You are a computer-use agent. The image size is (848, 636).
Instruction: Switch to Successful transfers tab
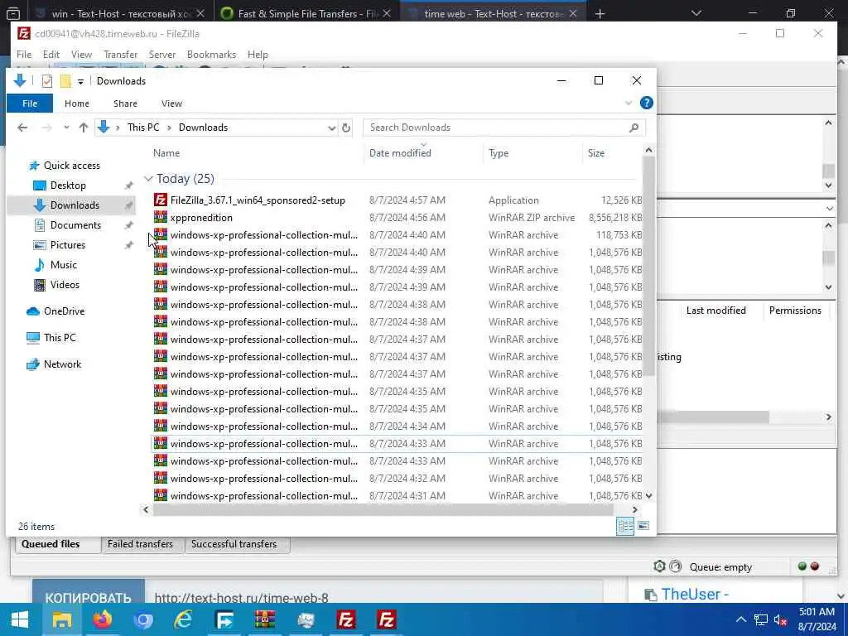(x=234, y=545)
